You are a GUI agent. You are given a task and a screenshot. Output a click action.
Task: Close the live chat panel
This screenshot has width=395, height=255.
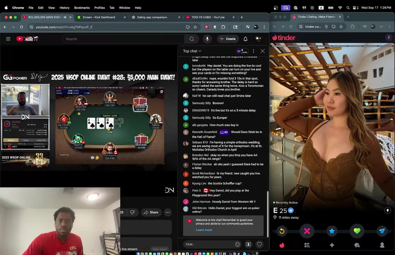[262, 51]
